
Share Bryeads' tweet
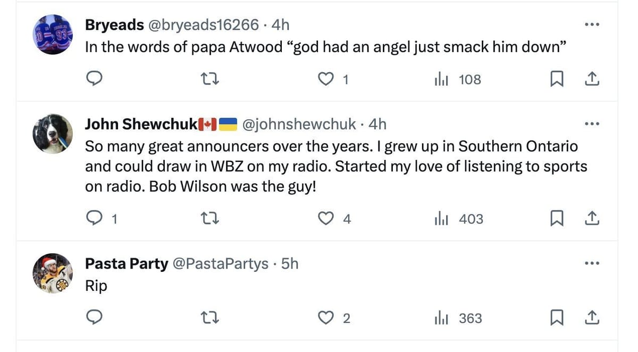tap(592, 80)
